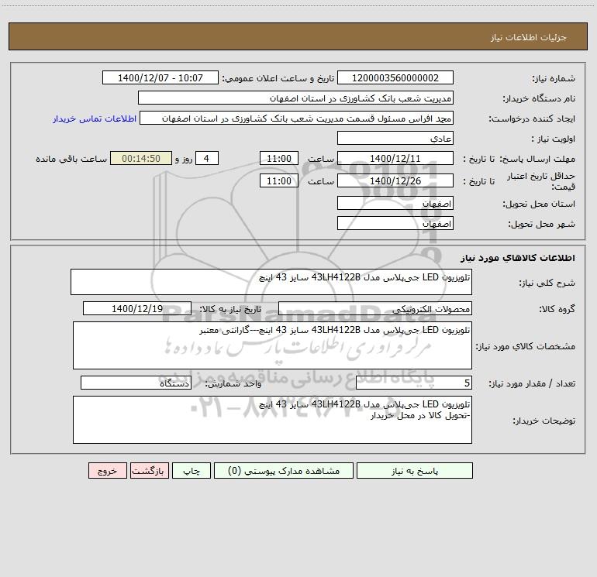Select the شماره نیاز number field
This screenshot has height=577, width=597.
[395, 77]
